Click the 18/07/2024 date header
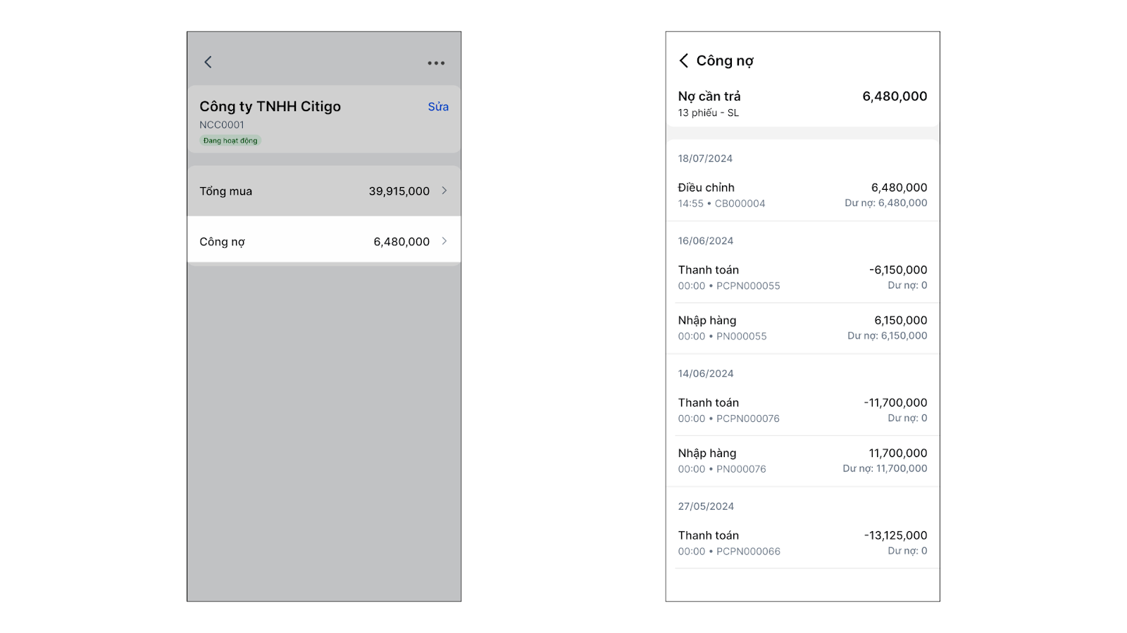 coord(705,159)
